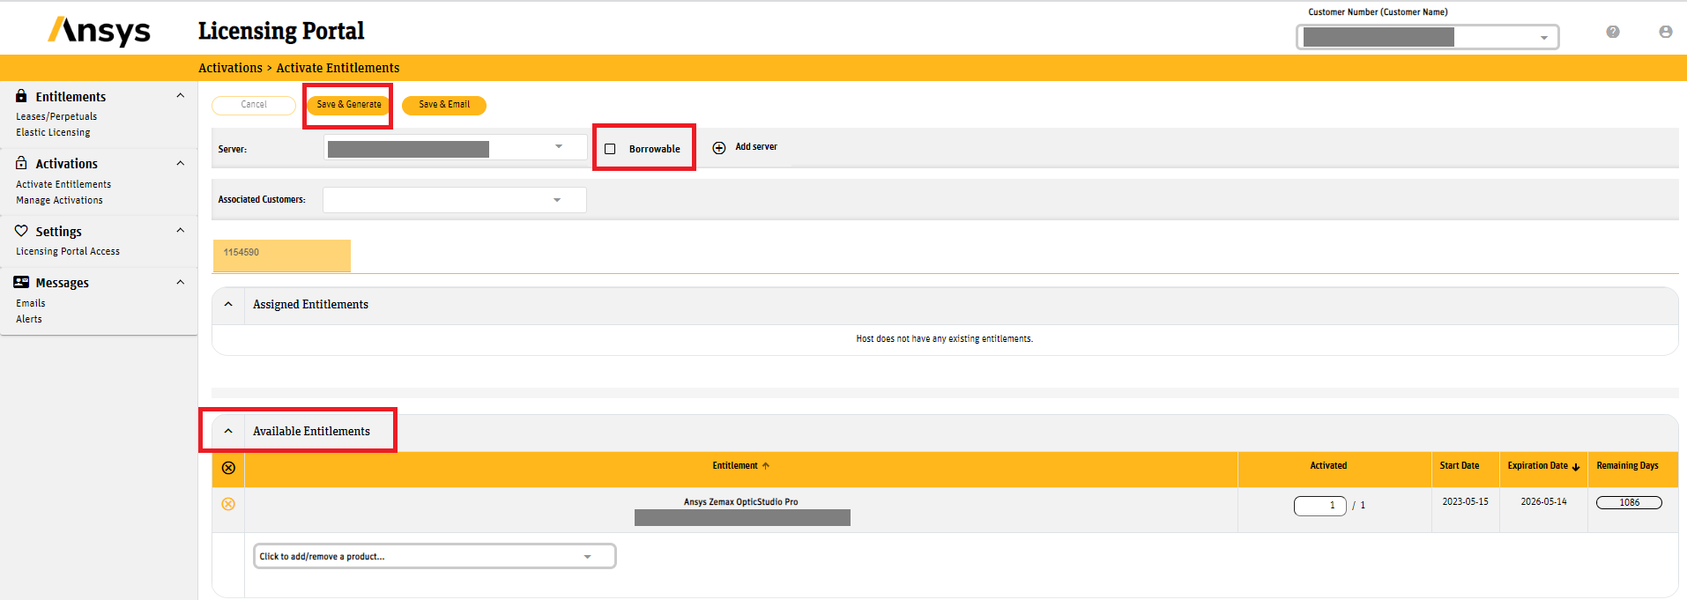Collapse the Entitlements sidebar section
This screenshot has height=600, width=1687.
click(181, 95)
